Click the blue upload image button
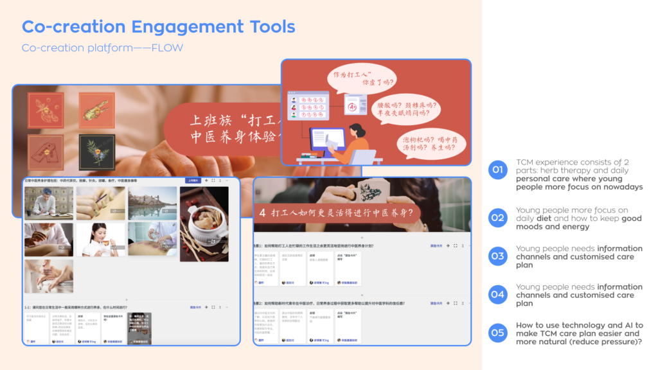The height and width of the screenshot is (370, 658). click(193, 181)
